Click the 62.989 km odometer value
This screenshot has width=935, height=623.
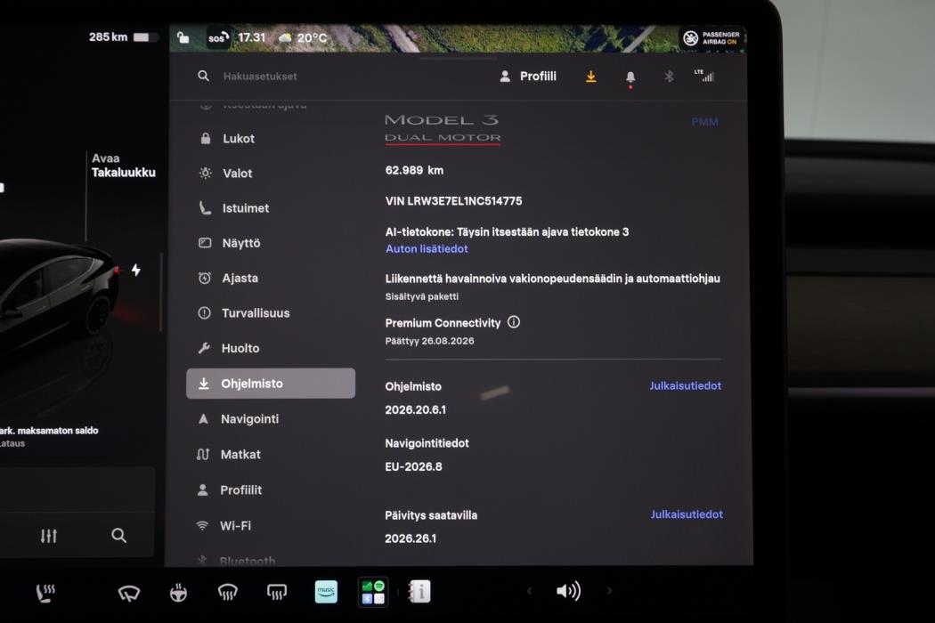point(414,170)
